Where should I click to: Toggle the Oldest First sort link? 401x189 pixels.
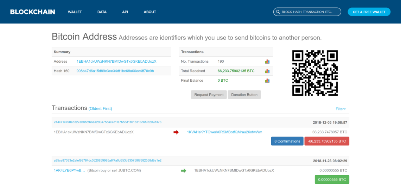(x=100, y=108)
